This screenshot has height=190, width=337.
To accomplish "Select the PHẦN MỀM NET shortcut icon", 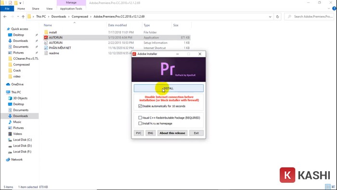I will tap(46, 48).
